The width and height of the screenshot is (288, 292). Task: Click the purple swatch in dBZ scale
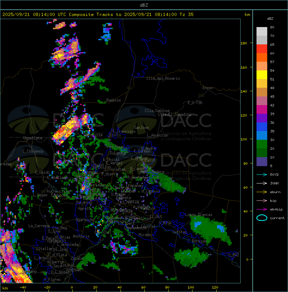point(262,118)
